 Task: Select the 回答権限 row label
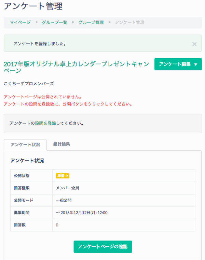pos(22,188)
